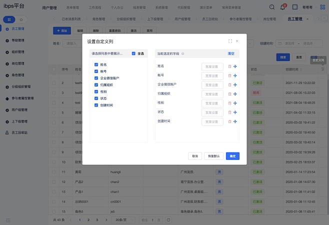
Task: Uncheck the 创建时间 checkbox
Action: [96, 105]
